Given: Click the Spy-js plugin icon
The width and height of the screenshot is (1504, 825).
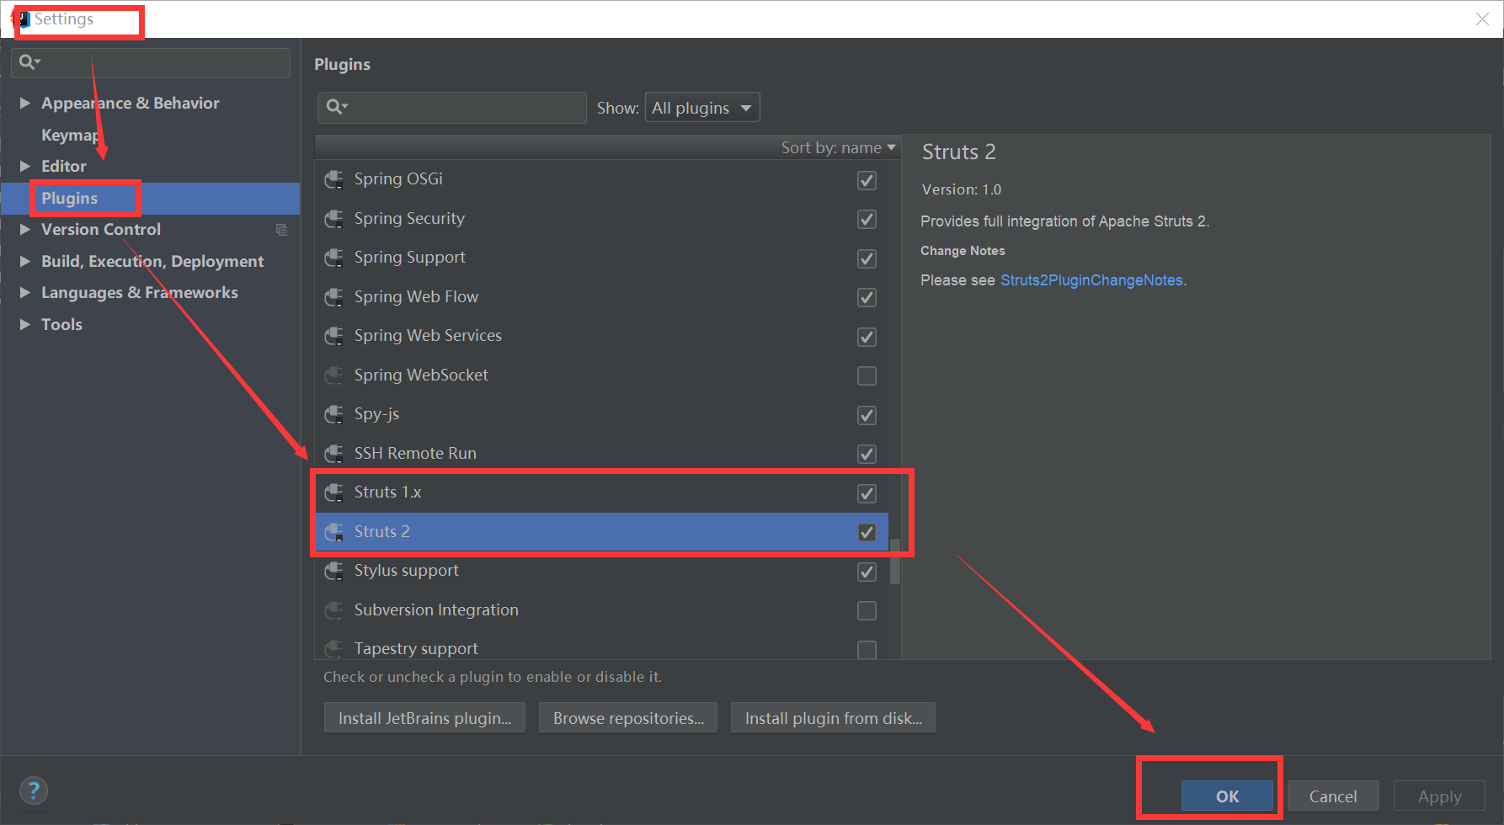Looking at the screenshot, I should click(334, 414).
